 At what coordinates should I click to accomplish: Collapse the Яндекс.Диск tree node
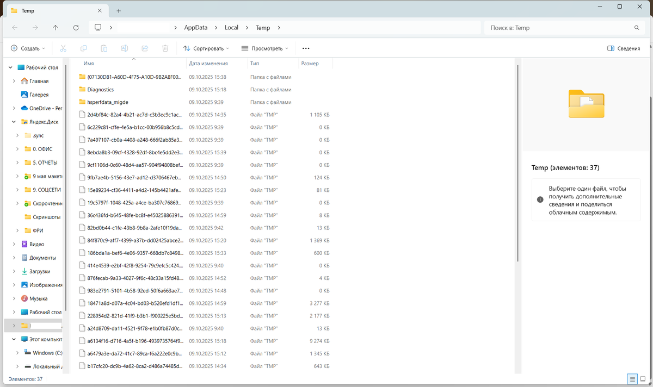14,122
